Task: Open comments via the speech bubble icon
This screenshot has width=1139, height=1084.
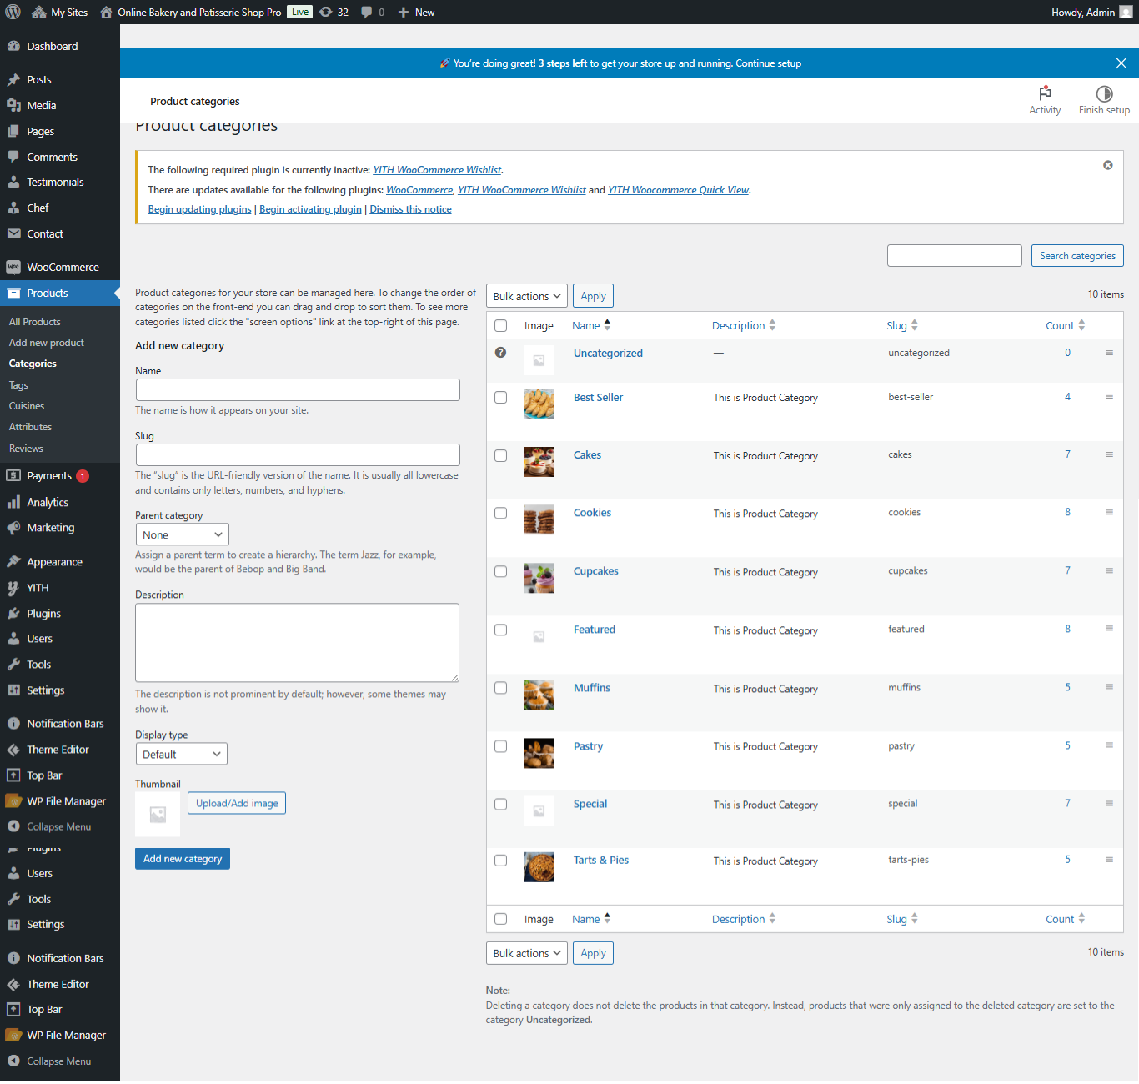Action: [x=367, y=12]
